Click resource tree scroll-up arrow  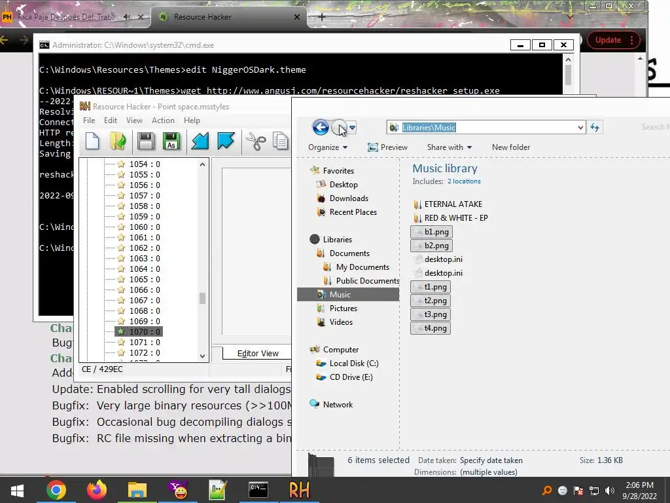[203, 164]
